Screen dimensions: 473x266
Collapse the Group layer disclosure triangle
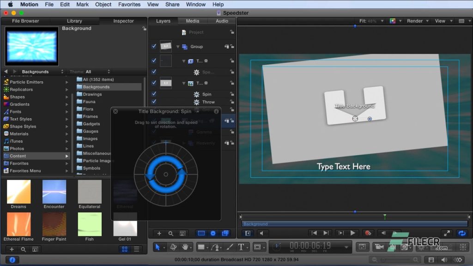178,47
